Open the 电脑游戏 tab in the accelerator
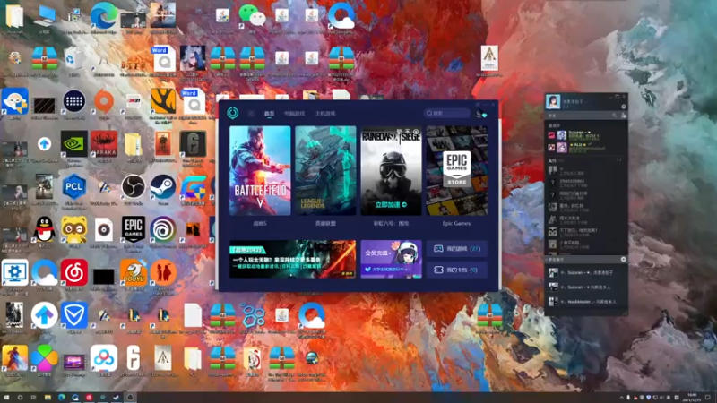Screen dimensions: 717x403 point(294,114)
